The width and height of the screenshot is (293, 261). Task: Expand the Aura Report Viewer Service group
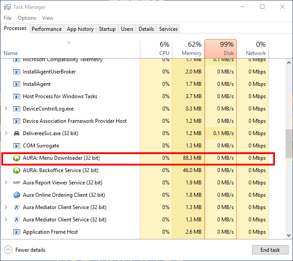[x=6, y=183]
